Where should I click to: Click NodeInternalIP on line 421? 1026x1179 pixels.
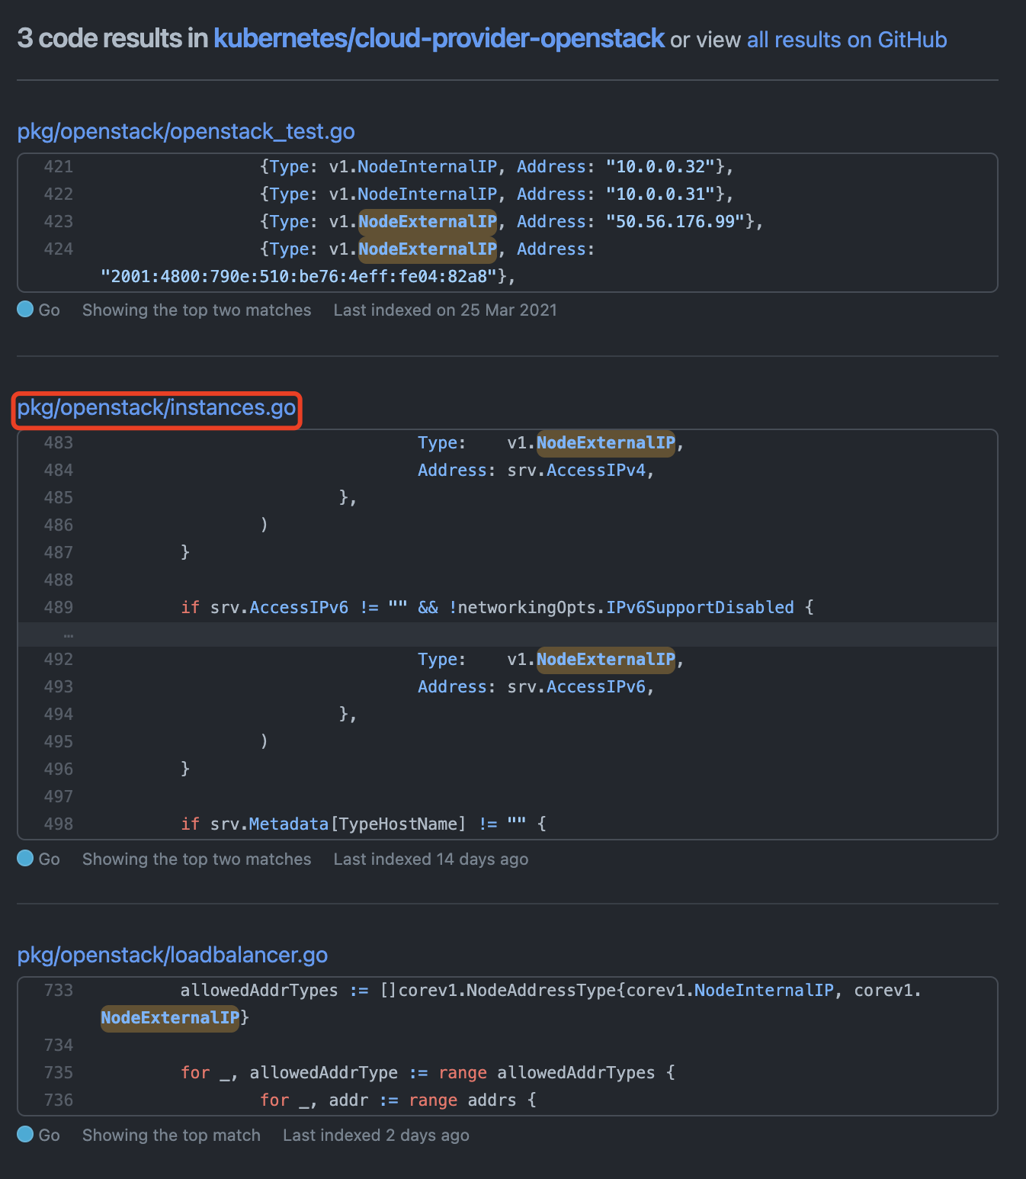(428, 166)
